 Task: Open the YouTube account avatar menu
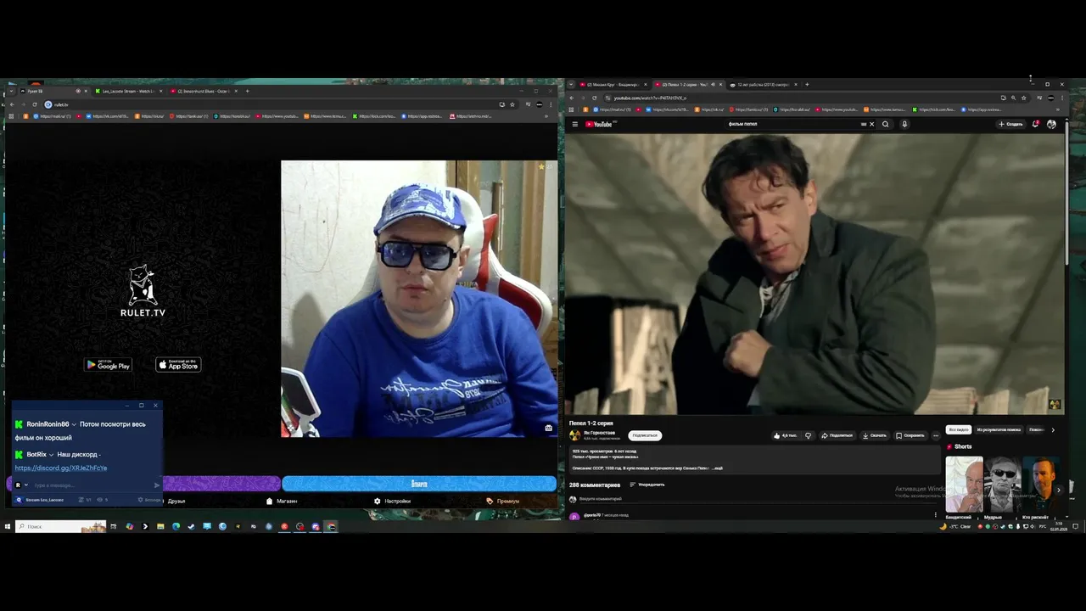coord(1052,124)
